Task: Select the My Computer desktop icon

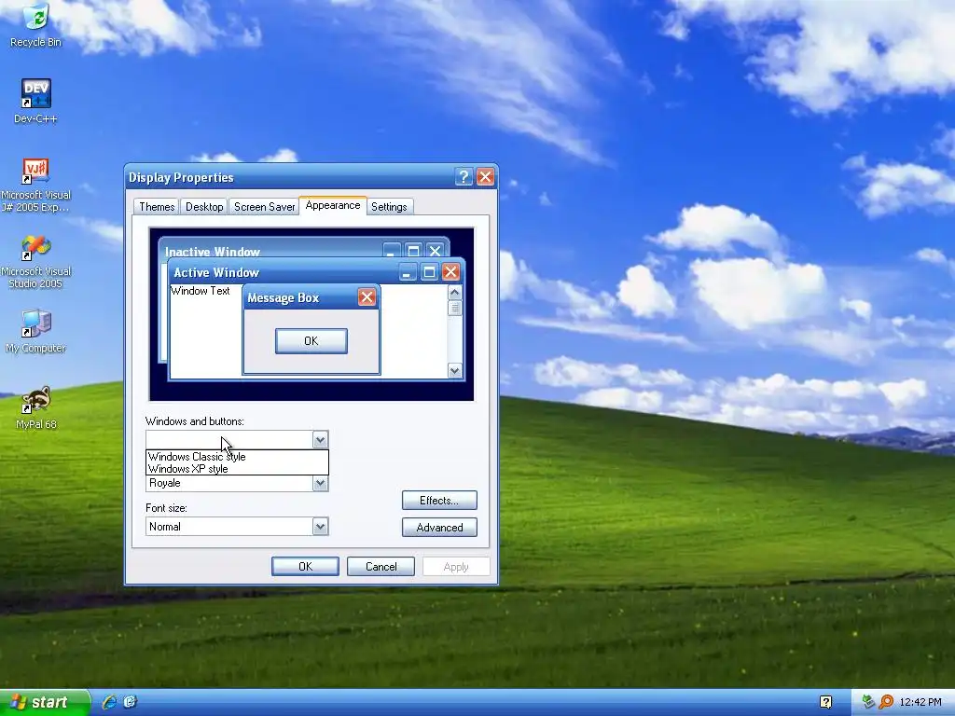Action: (36, 332)
